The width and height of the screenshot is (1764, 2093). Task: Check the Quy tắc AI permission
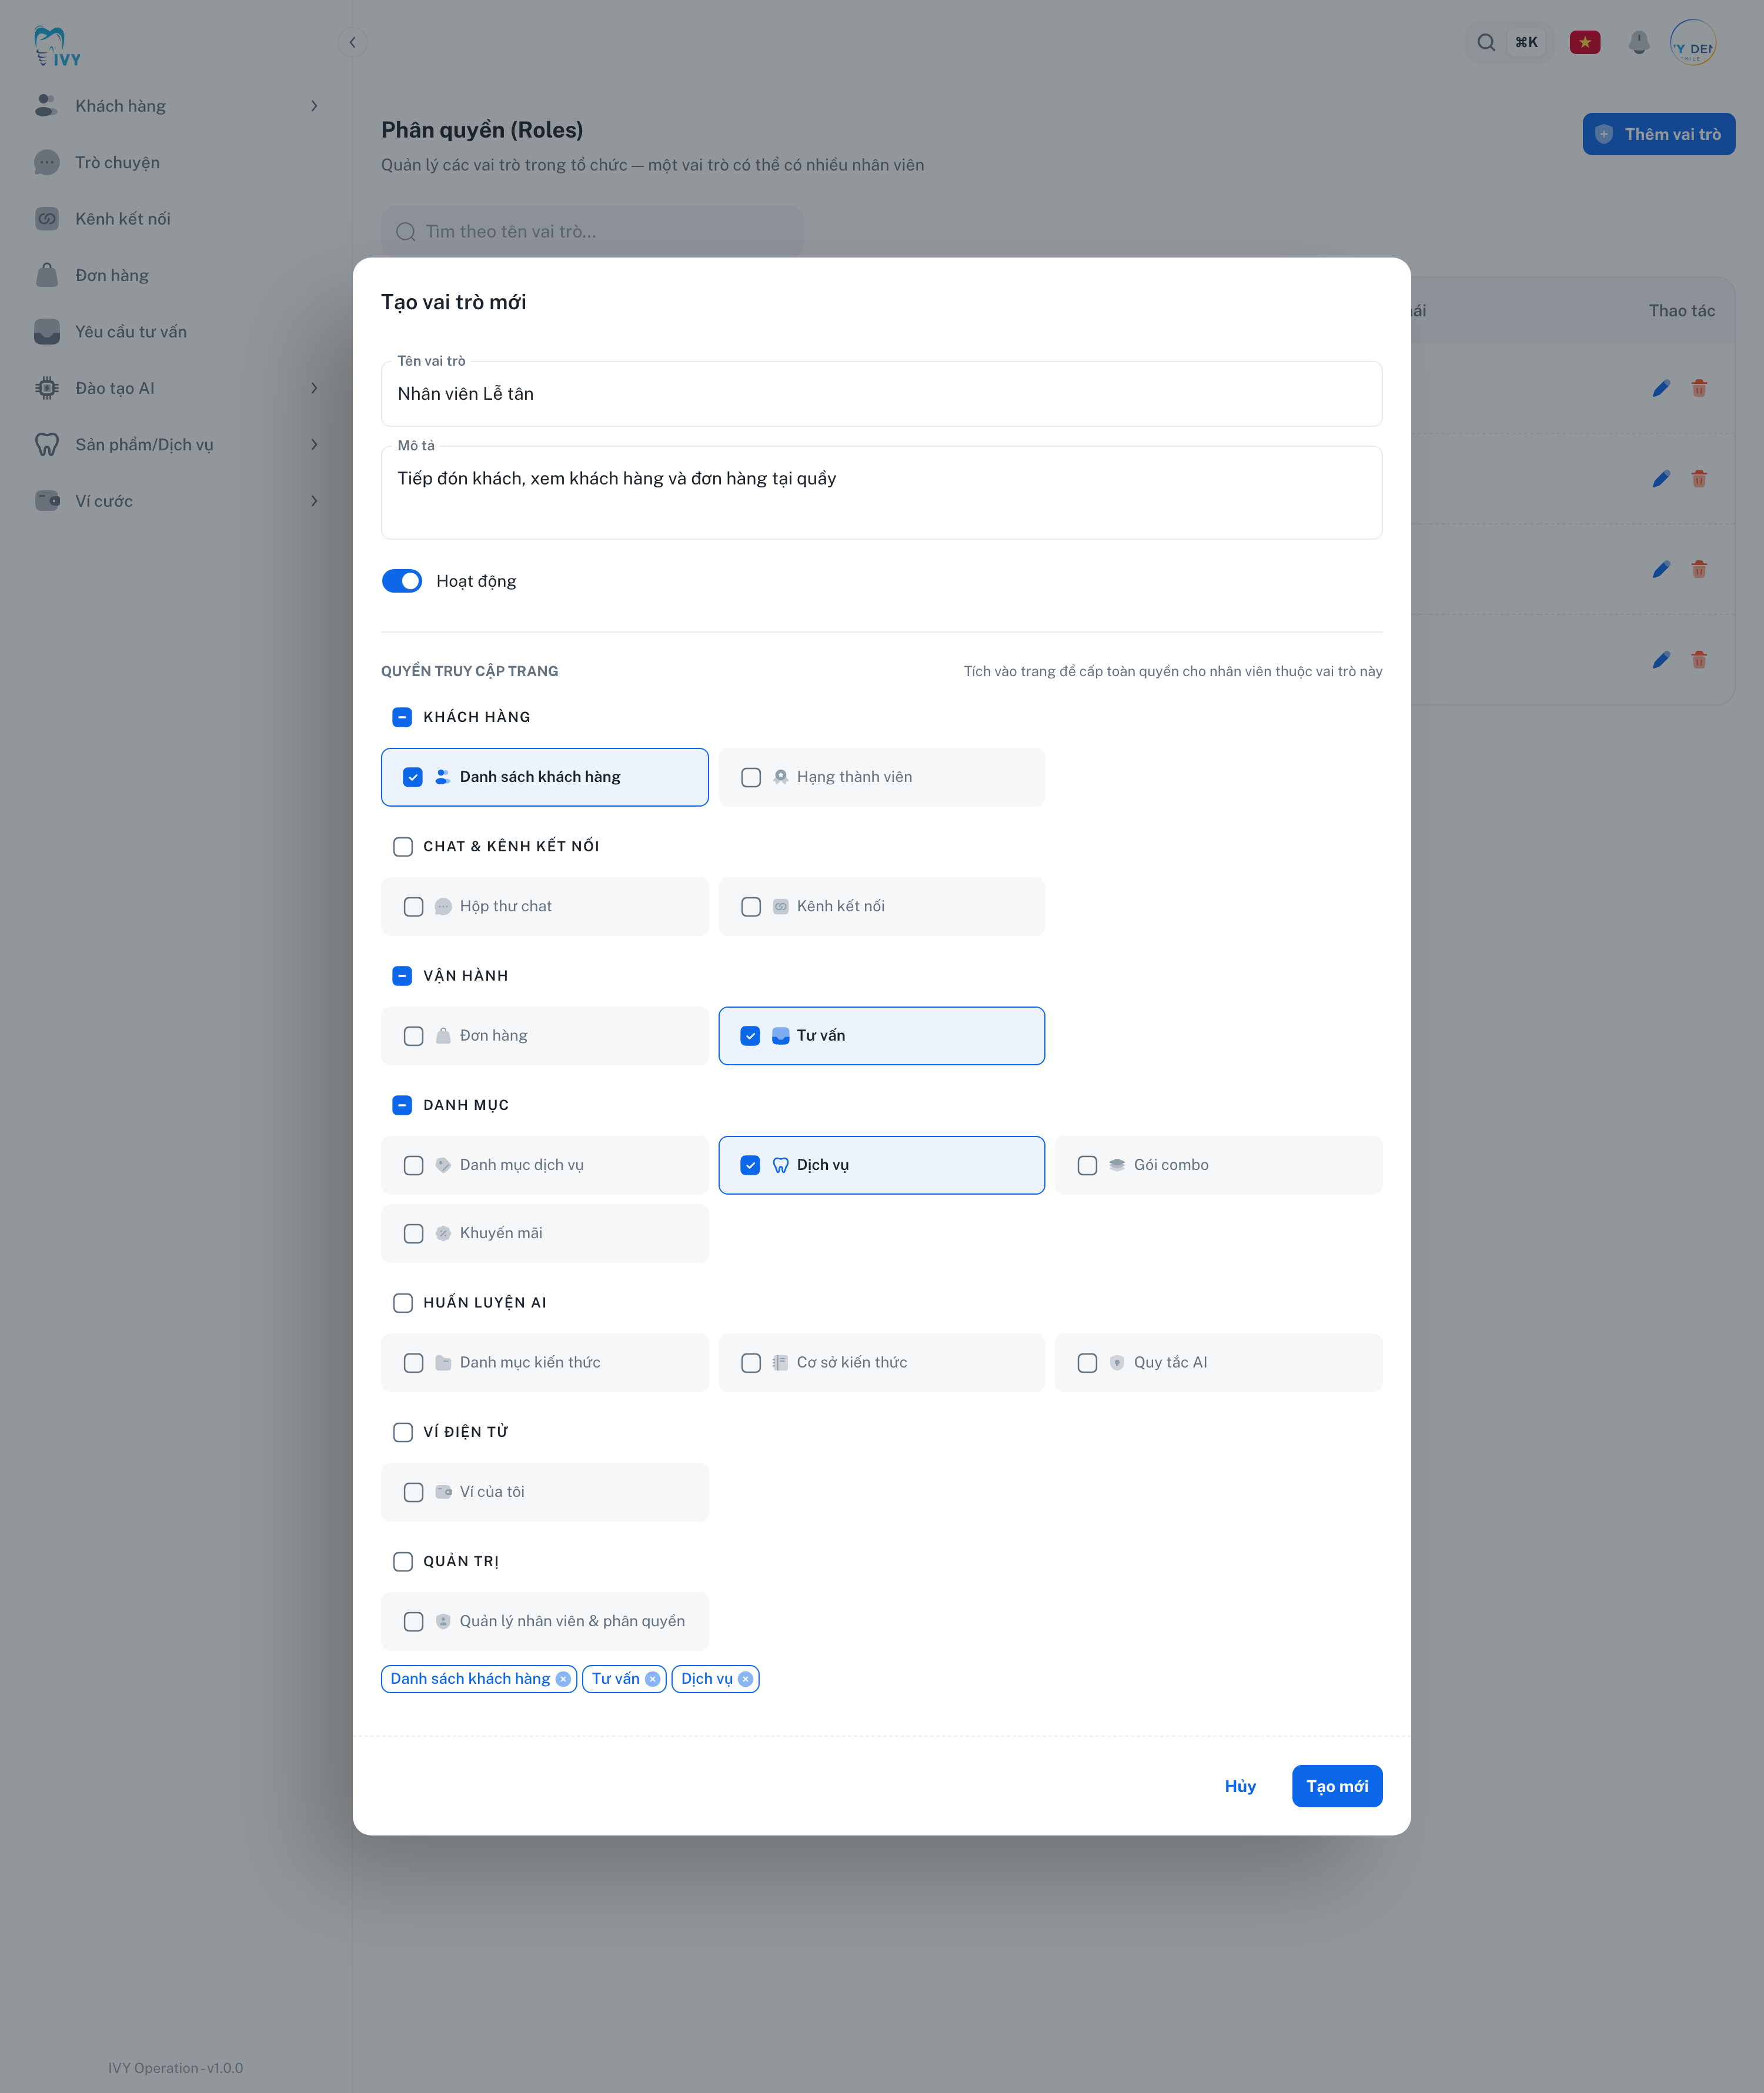click(1087, 1363)
